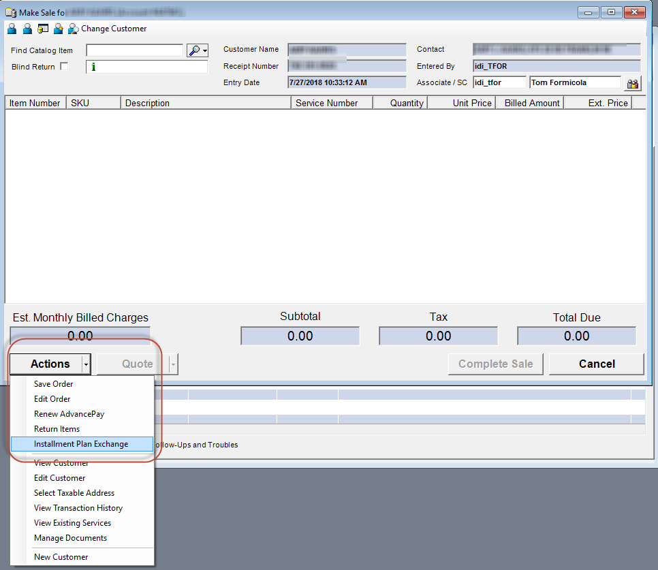
Task: Choose Return Items in Actions menu
Action: (x=57, y=429)
